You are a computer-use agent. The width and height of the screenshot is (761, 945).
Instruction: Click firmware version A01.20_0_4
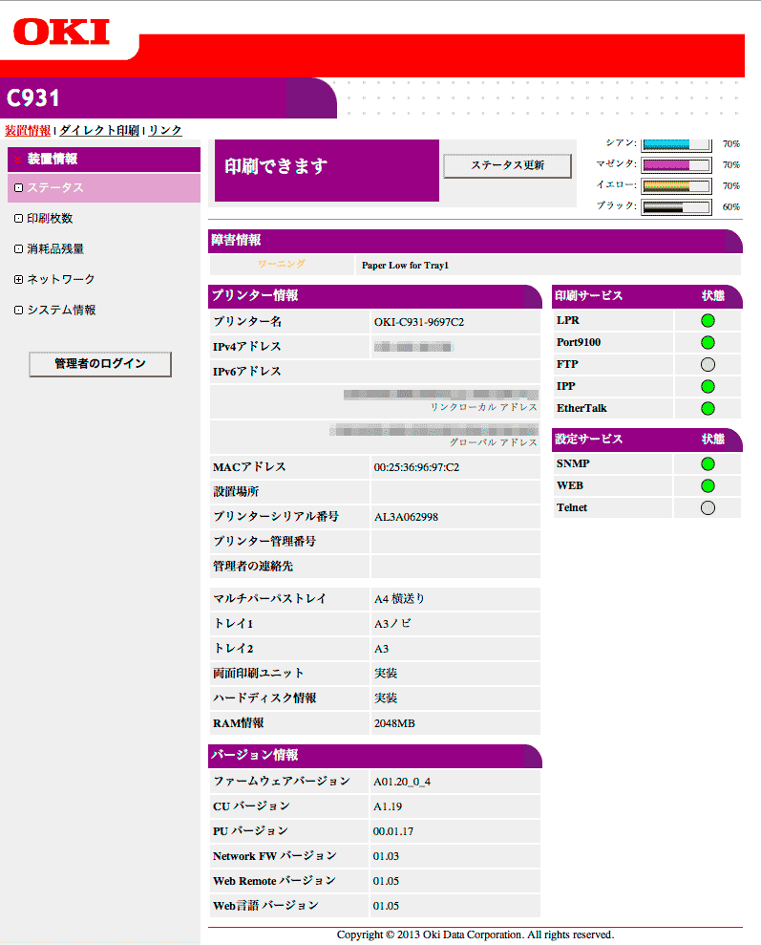pos(402,782)
